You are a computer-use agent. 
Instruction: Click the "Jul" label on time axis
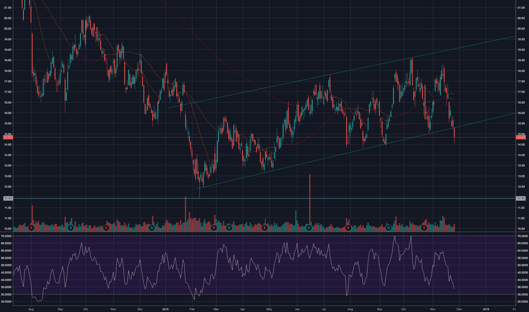point(324,309)
